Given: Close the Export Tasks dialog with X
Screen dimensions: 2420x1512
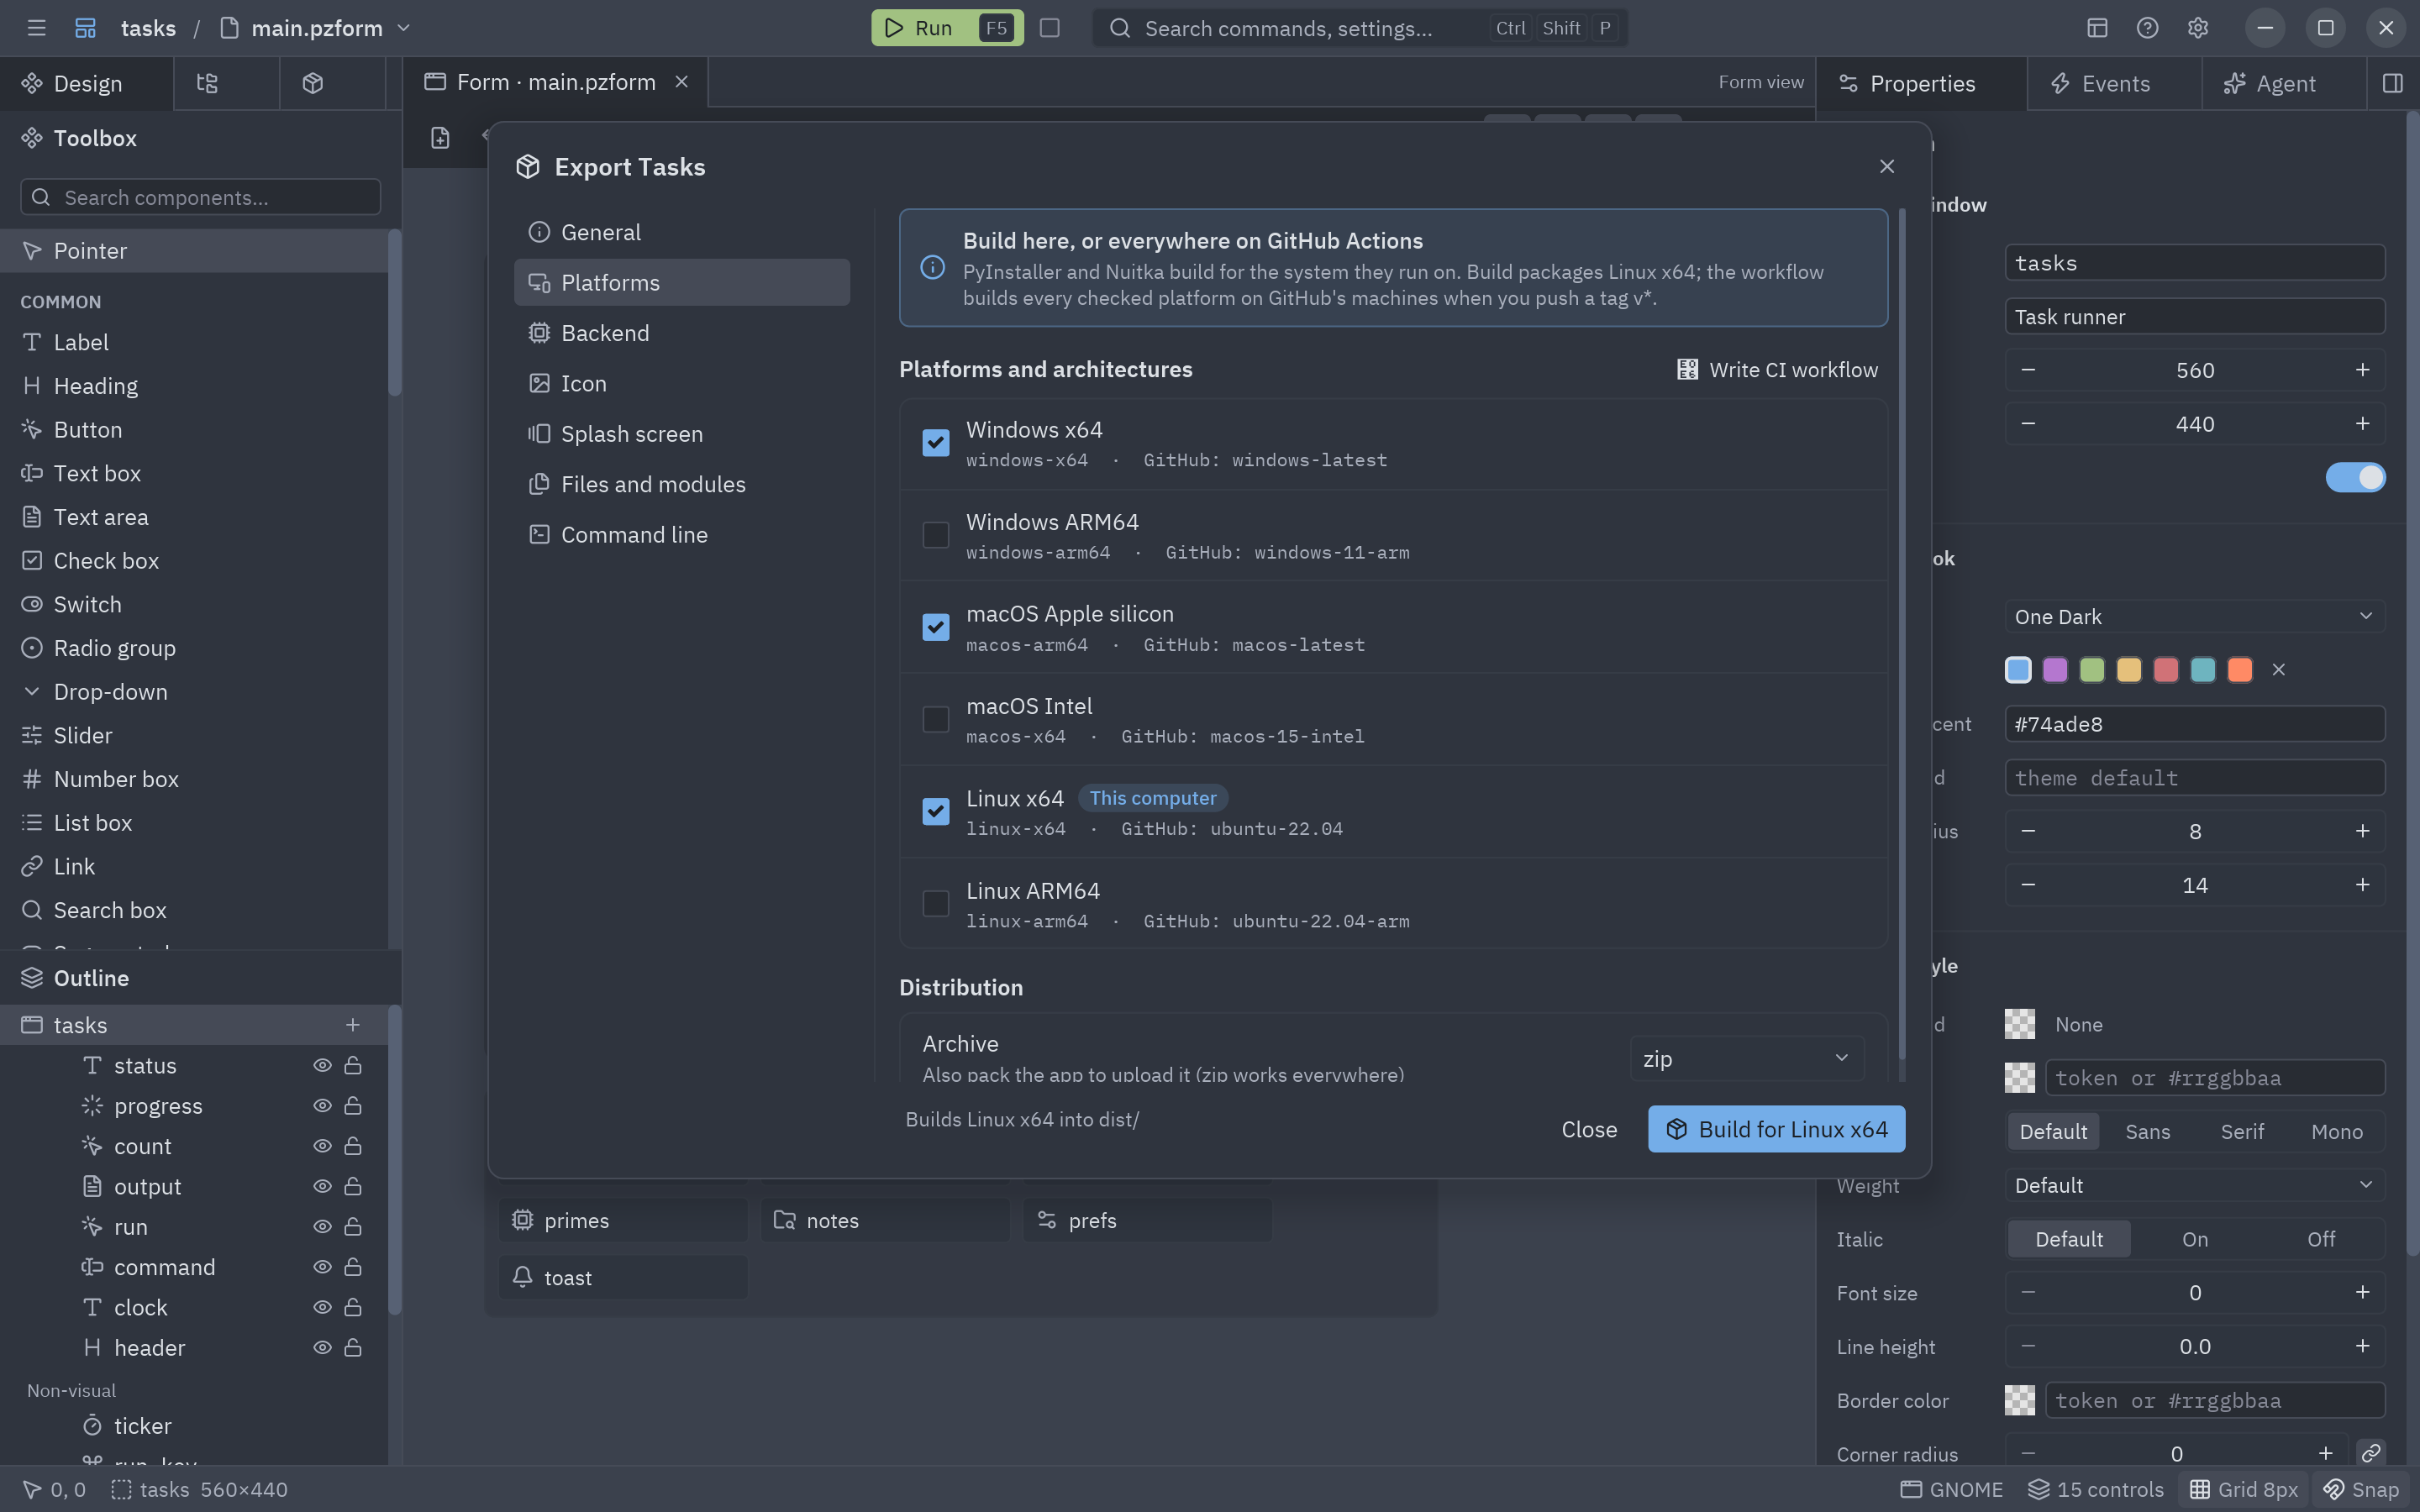Looking at the screenshot, I should coord(1887,167).
